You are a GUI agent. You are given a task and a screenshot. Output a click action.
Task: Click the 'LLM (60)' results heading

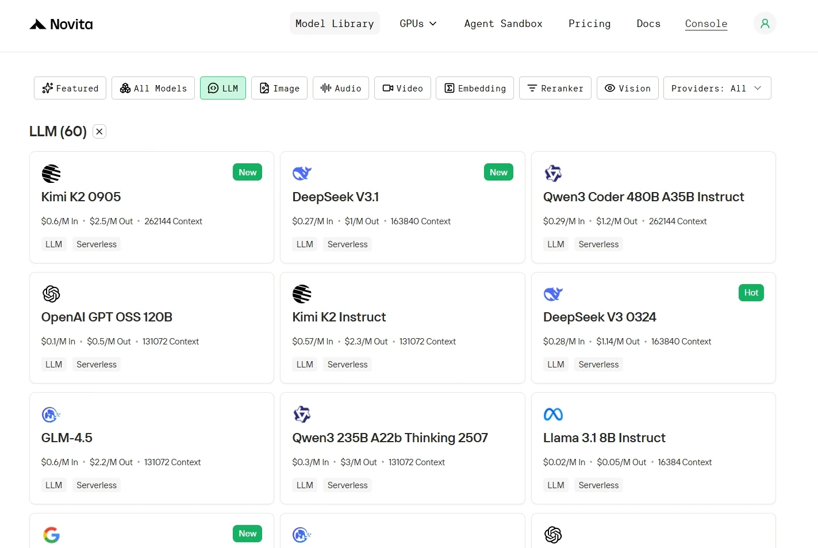click(58, 132)
